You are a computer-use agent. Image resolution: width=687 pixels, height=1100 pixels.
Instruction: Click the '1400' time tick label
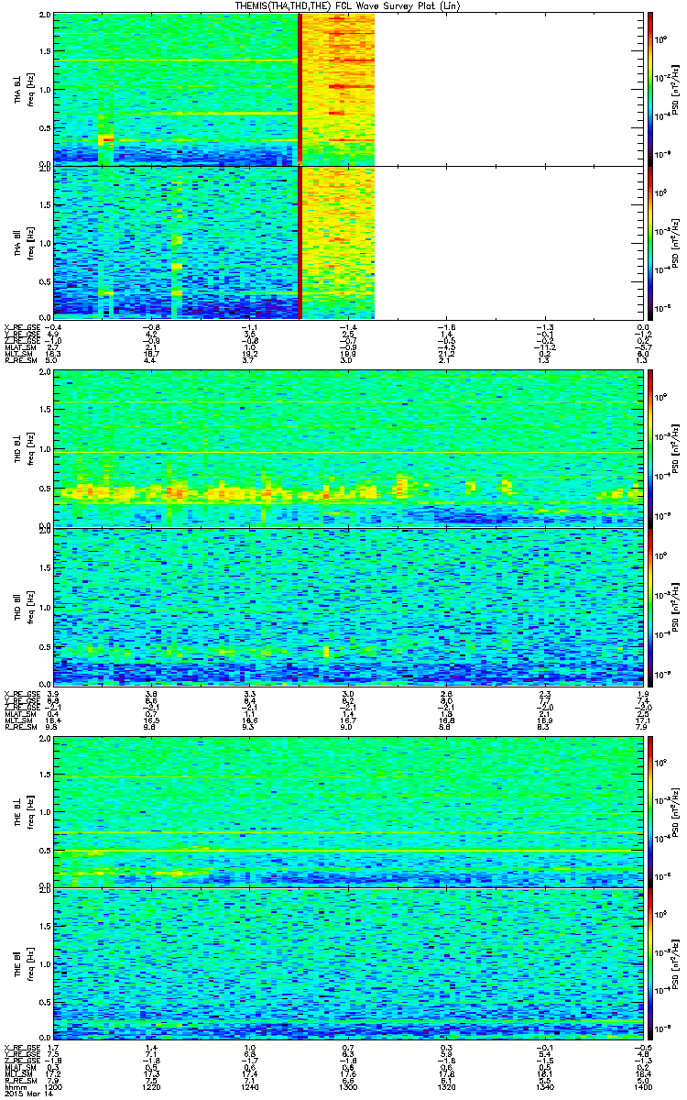[642, 1088]
